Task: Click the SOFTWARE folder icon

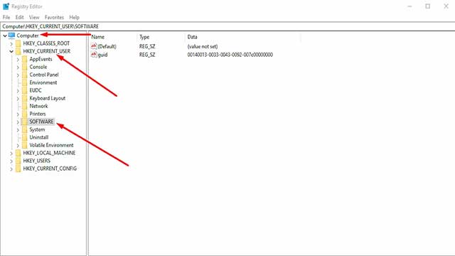Action: (x=25, y=122)
